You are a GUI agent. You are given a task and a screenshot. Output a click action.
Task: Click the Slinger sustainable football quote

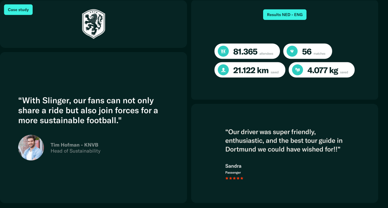pos(88,110)
